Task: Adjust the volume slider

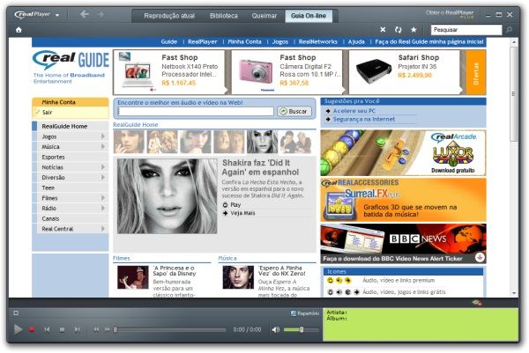Action: pos(301,329)
